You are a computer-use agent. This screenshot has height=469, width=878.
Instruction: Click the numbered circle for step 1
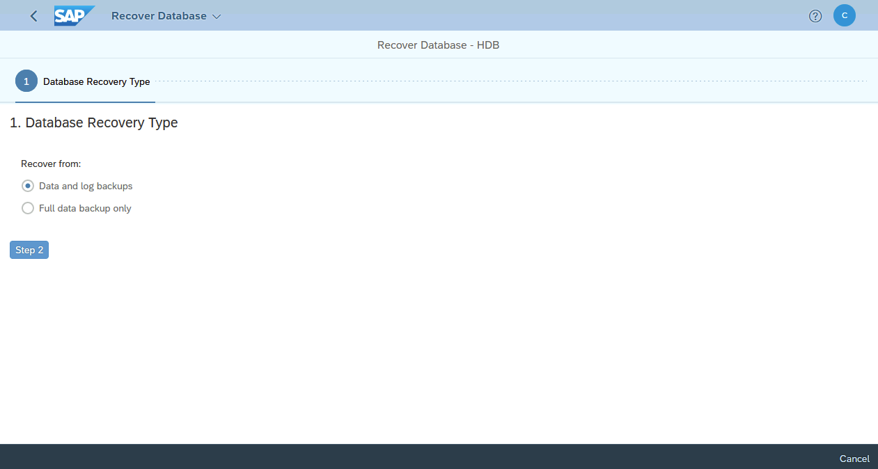click(x=26, y=81)
